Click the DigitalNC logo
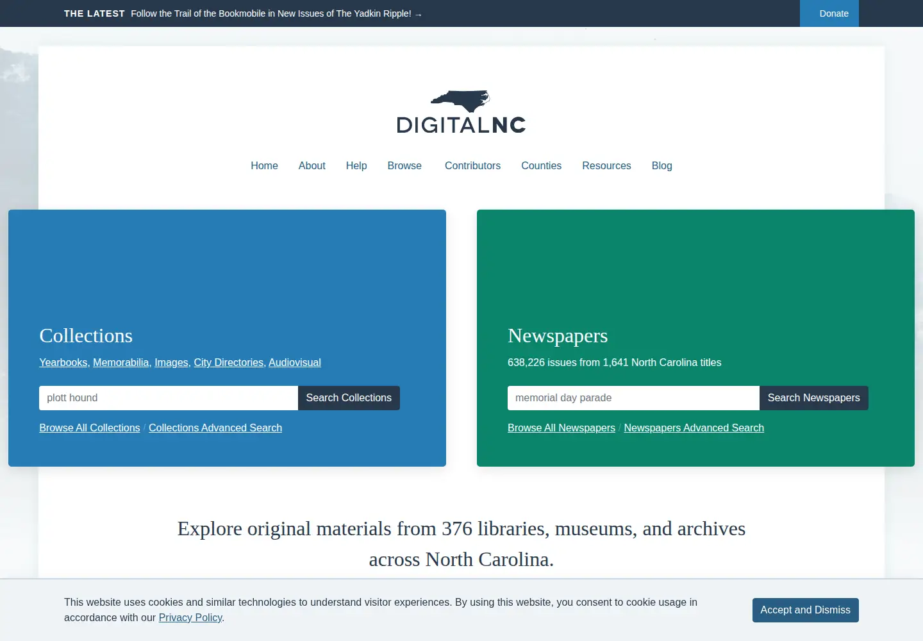This screenshot has width=923, height=641. point(462,112)
